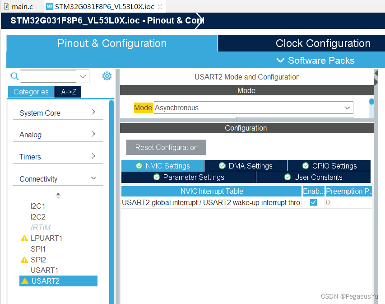Open the search field dropdown arrow
The width and height of the screenshot is (385, 304).
click(83, 76)
